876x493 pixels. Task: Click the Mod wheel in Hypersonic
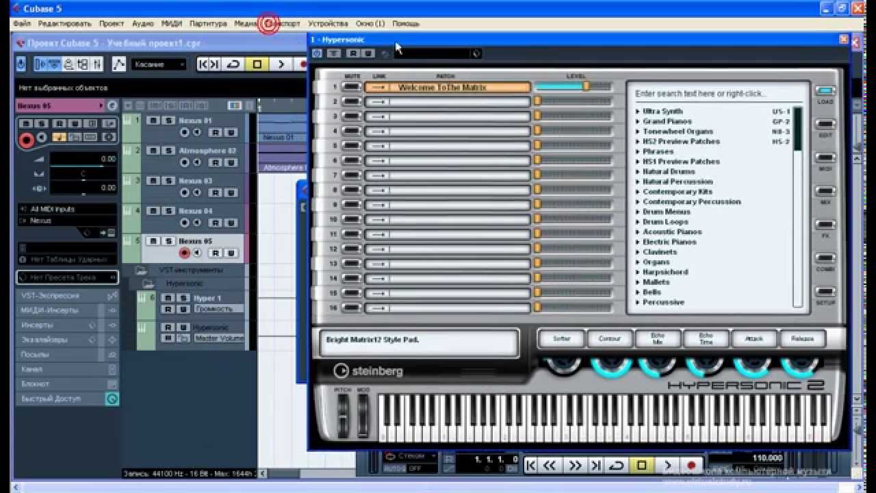coord(363,416)
